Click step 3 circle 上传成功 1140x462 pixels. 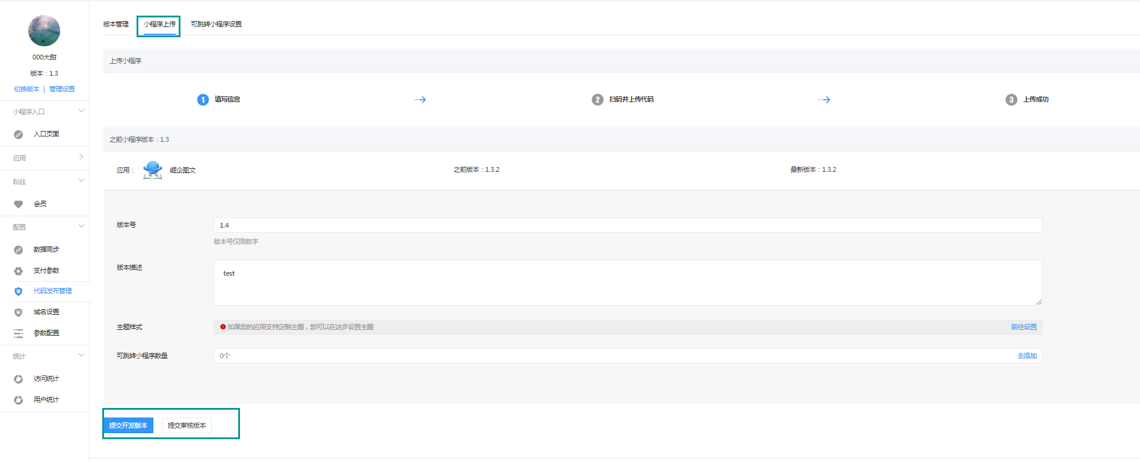(x=1011, y=100)
